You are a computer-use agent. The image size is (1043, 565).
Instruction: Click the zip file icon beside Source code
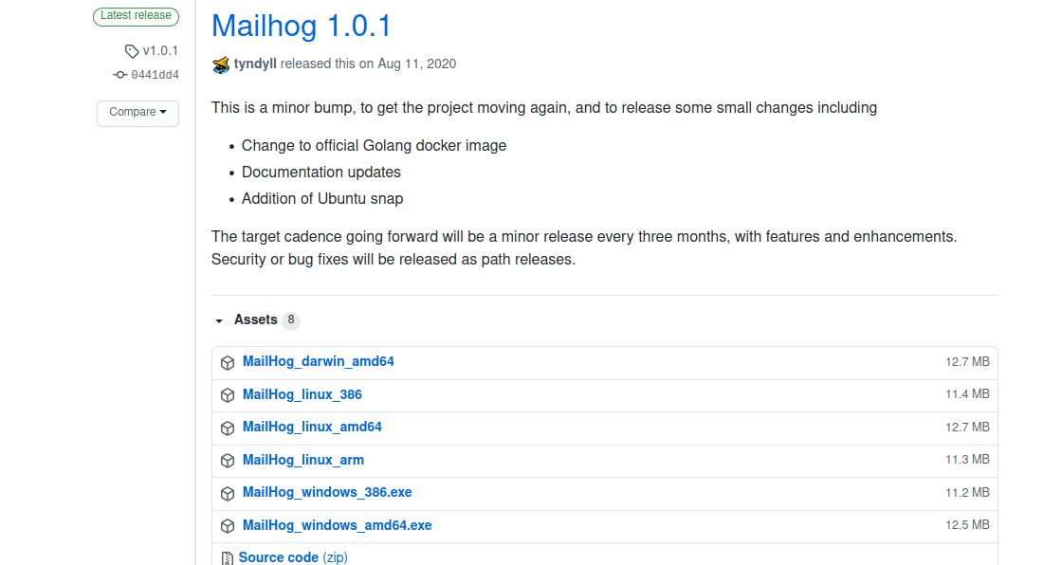point(227,557)
